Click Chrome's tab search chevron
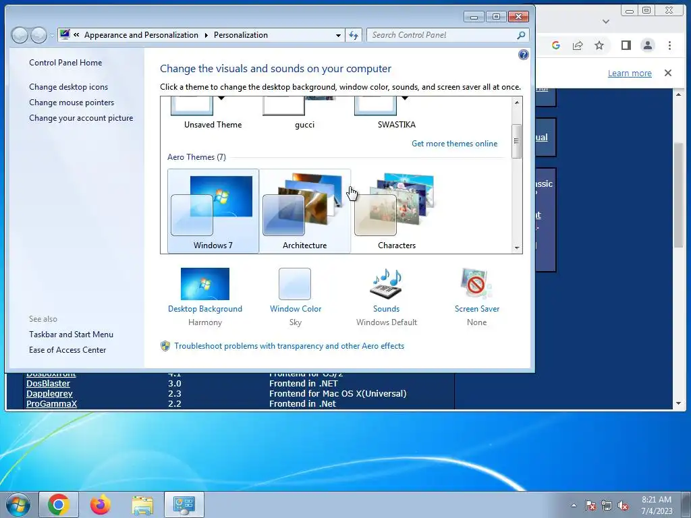The height and width of the screenshot is (518, 691). coord(606,21)
